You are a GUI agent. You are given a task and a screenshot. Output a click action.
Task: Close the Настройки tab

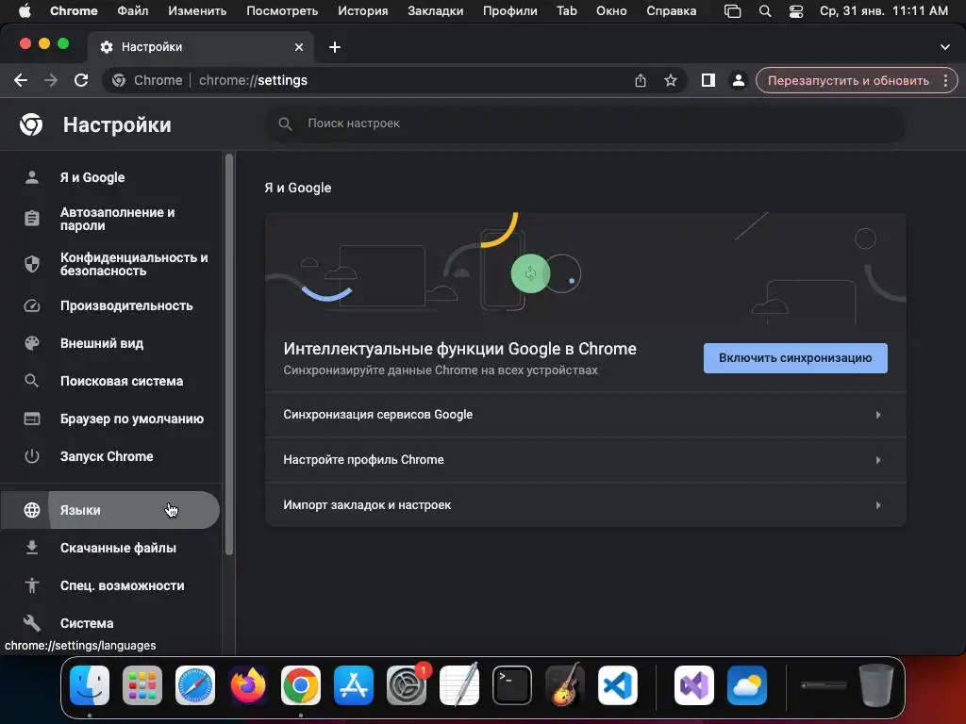pyautogui.click(x=299, y=47)
